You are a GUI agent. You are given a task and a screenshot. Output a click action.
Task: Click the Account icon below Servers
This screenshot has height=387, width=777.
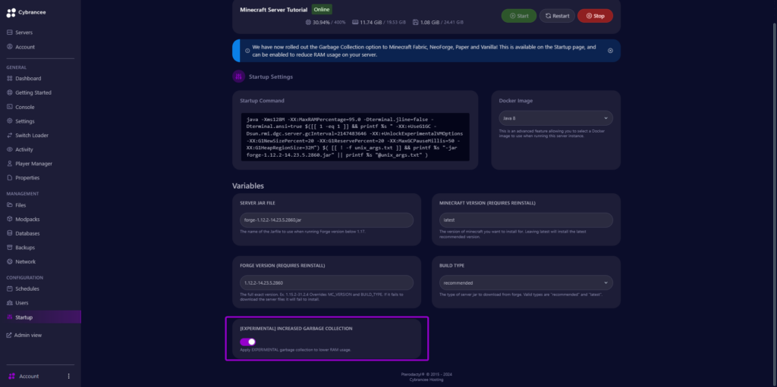click(x=9, y=47)
